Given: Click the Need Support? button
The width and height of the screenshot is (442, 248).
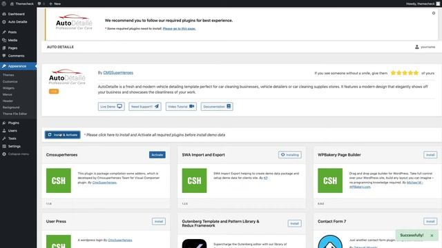Looking at the screenshot, I should (145, 107).
